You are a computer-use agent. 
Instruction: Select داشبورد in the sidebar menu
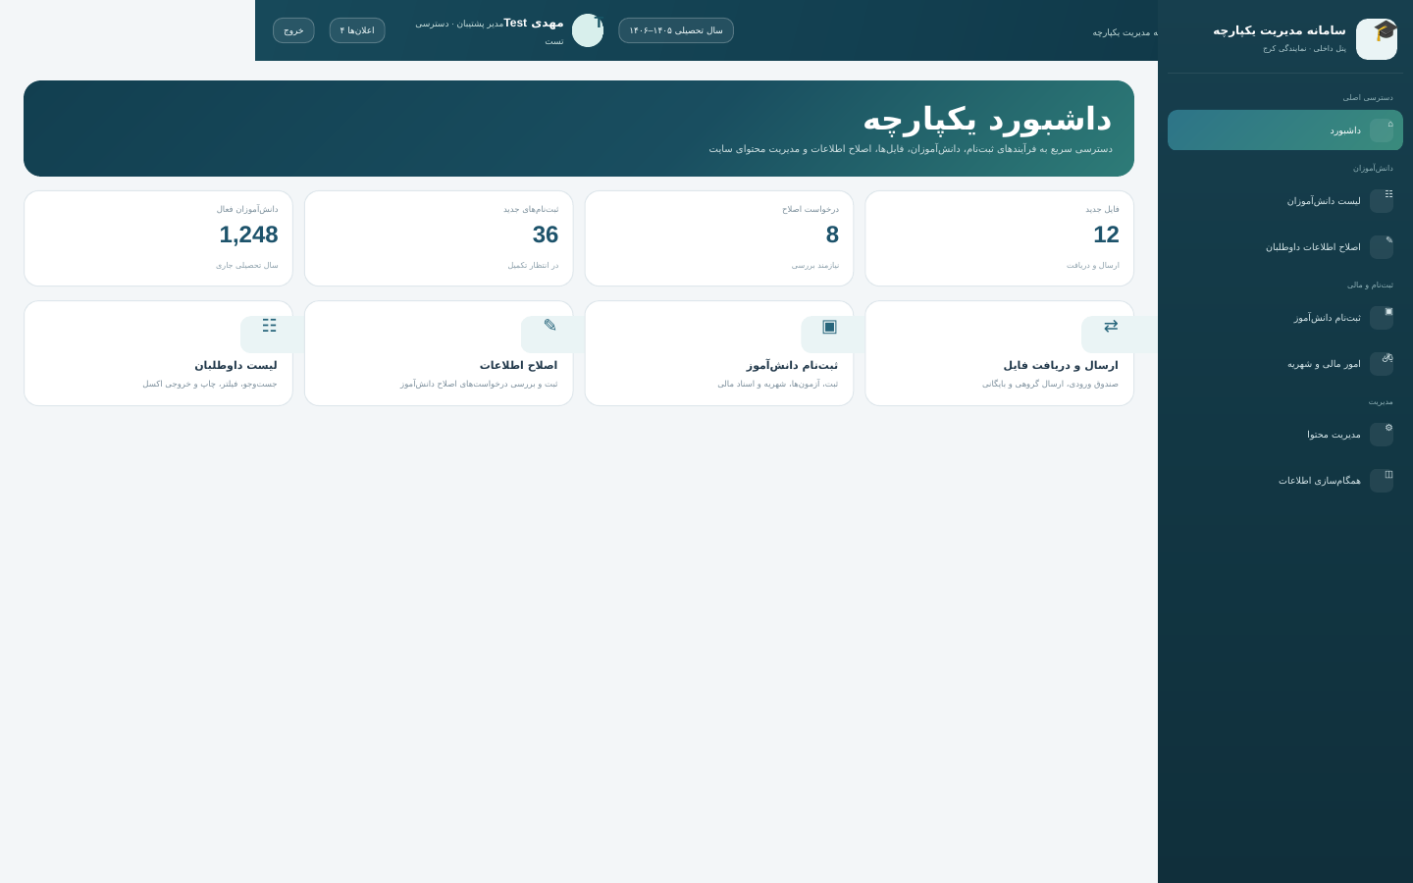[1285, 130]
